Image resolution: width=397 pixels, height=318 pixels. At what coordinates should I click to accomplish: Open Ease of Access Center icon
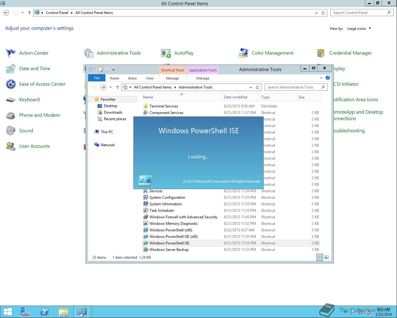coord(11,84)
